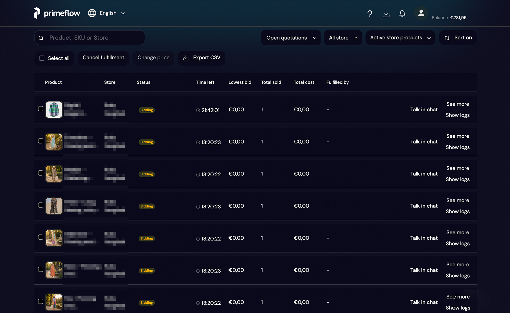The width and height of the screenshot is (510, 313).
Task: Click See more in second row
Action: (457, 136)
